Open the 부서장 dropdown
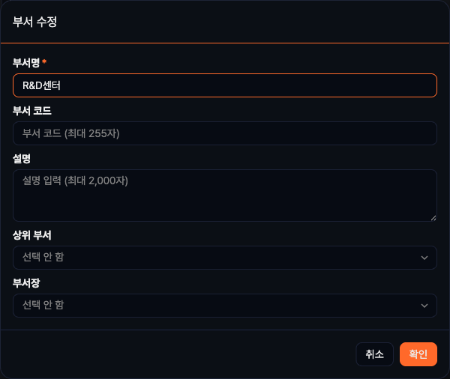 (x=225, y=306)
